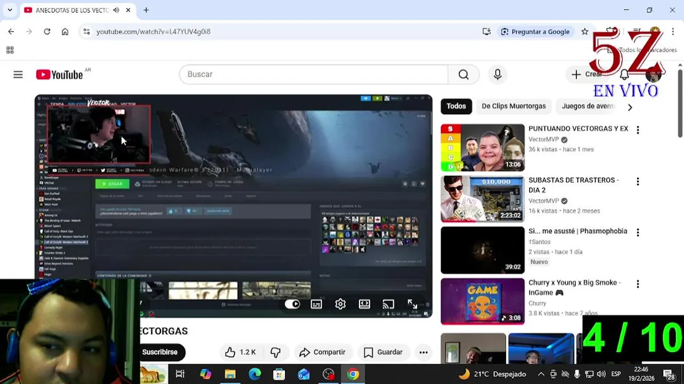
Task: Click the install app icon in address bar
Action: pyautogui.click(x=486, y=31)
